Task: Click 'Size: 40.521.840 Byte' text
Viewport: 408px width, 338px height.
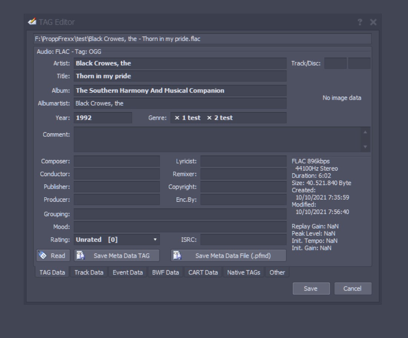Action: click(321, 183)
